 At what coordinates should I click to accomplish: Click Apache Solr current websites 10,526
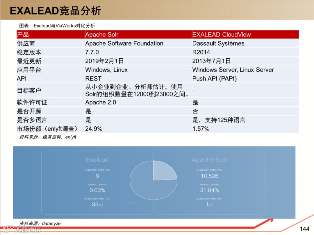(x=209, y=176)
